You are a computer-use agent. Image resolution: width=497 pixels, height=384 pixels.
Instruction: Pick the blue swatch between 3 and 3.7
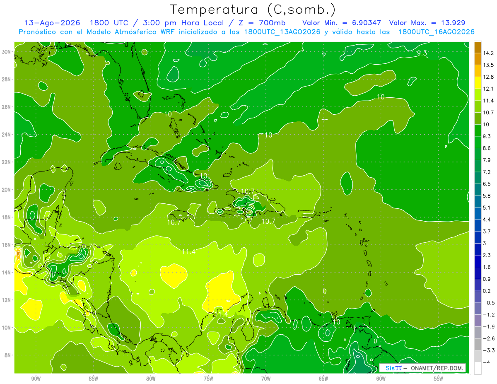tap(478, 237)
